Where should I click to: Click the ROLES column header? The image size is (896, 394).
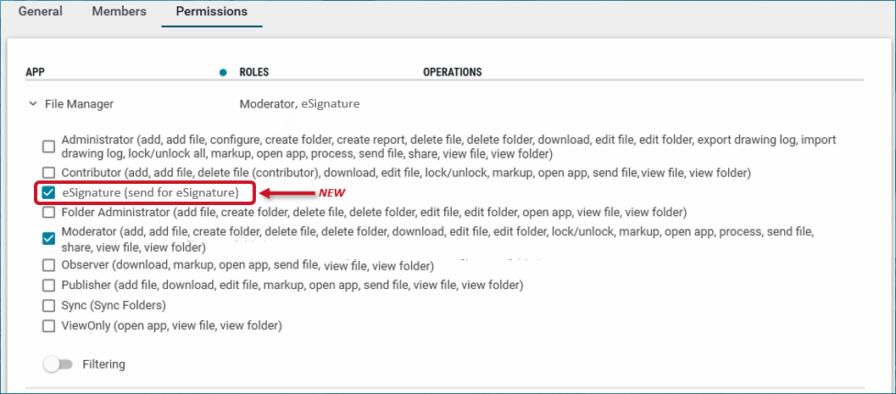pos(254,72)
